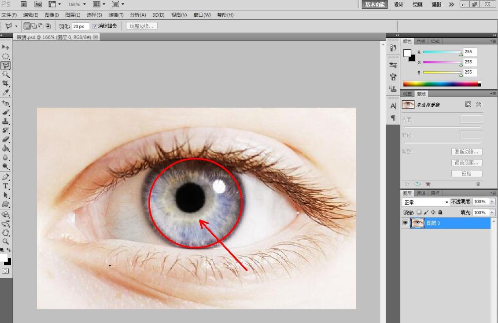Select the Elliptical Marquee tool
Screen dimensions: 498x323
(5, 56)
